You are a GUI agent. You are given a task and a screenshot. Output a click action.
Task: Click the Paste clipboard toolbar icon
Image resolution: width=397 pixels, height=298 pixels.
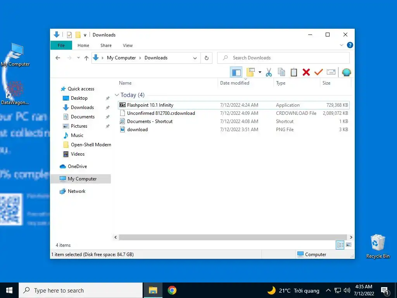[294, 73]
